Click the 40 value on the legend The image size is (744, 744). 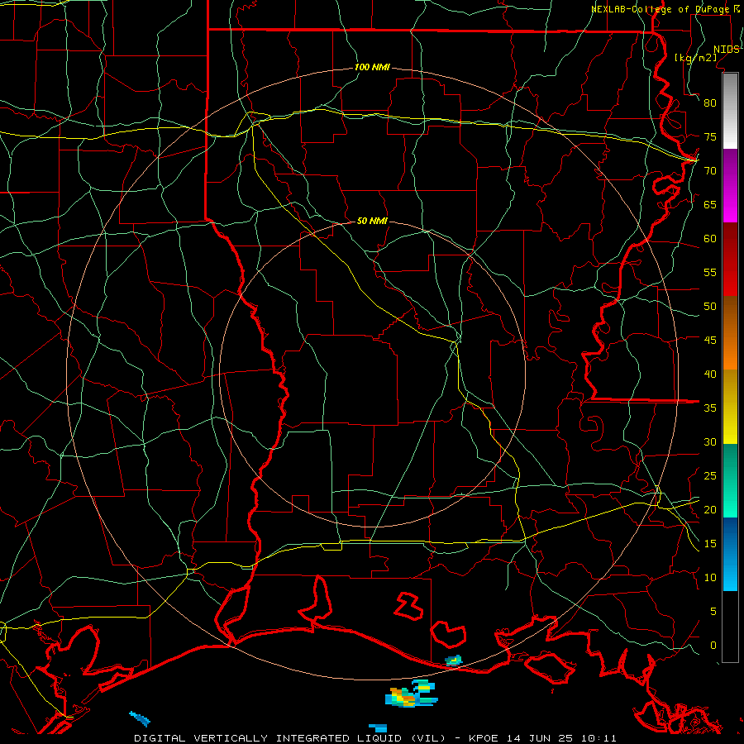(x=710, y=374)
